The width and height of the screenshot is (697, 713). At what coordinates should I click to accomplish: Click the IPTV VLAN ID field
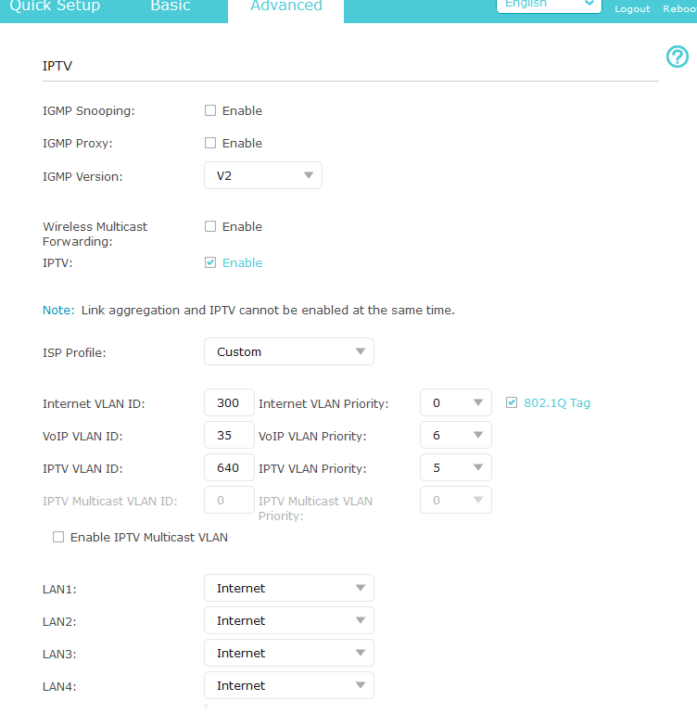click(229, 467)
